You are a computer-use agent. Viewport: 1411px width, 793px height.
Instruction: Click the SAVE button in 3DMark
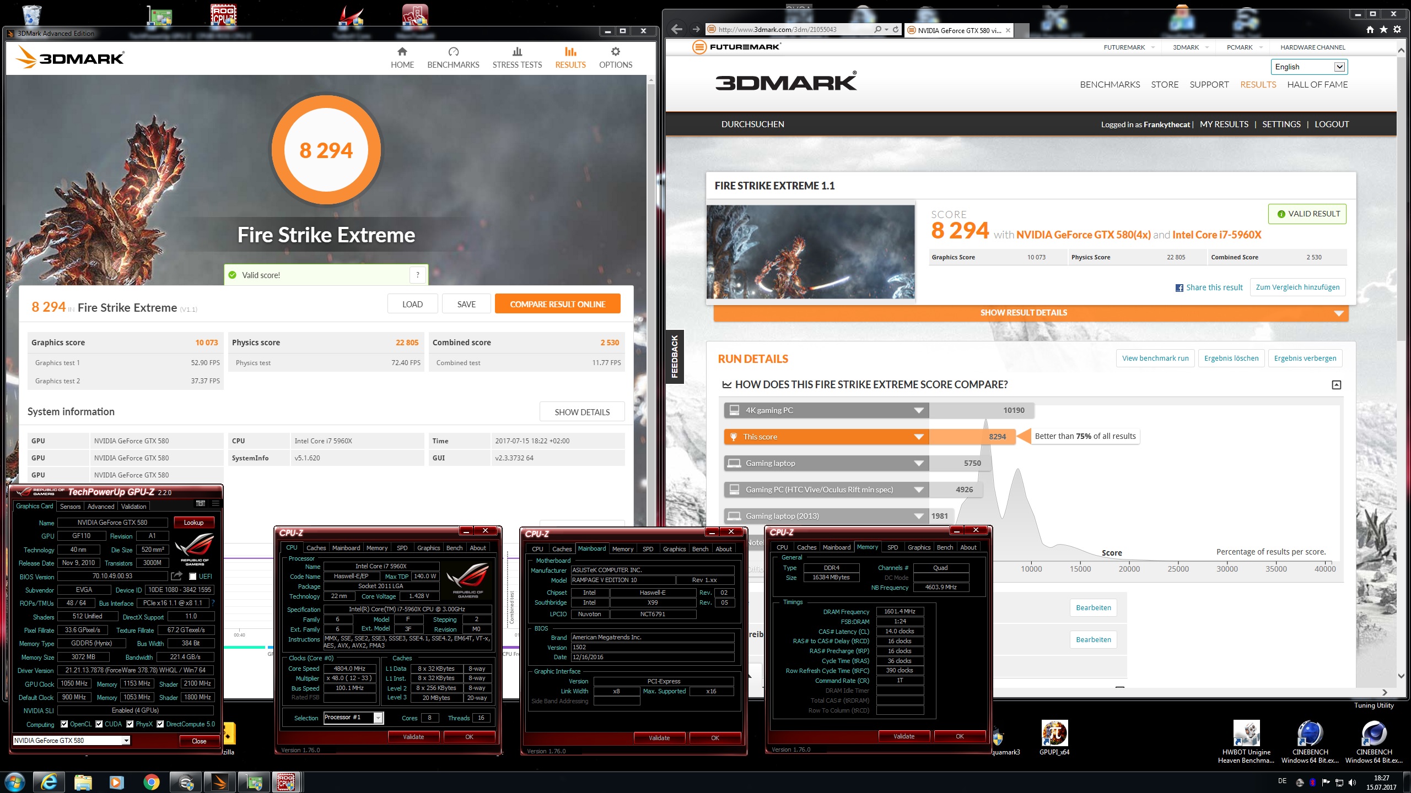(x=466, y=304)
